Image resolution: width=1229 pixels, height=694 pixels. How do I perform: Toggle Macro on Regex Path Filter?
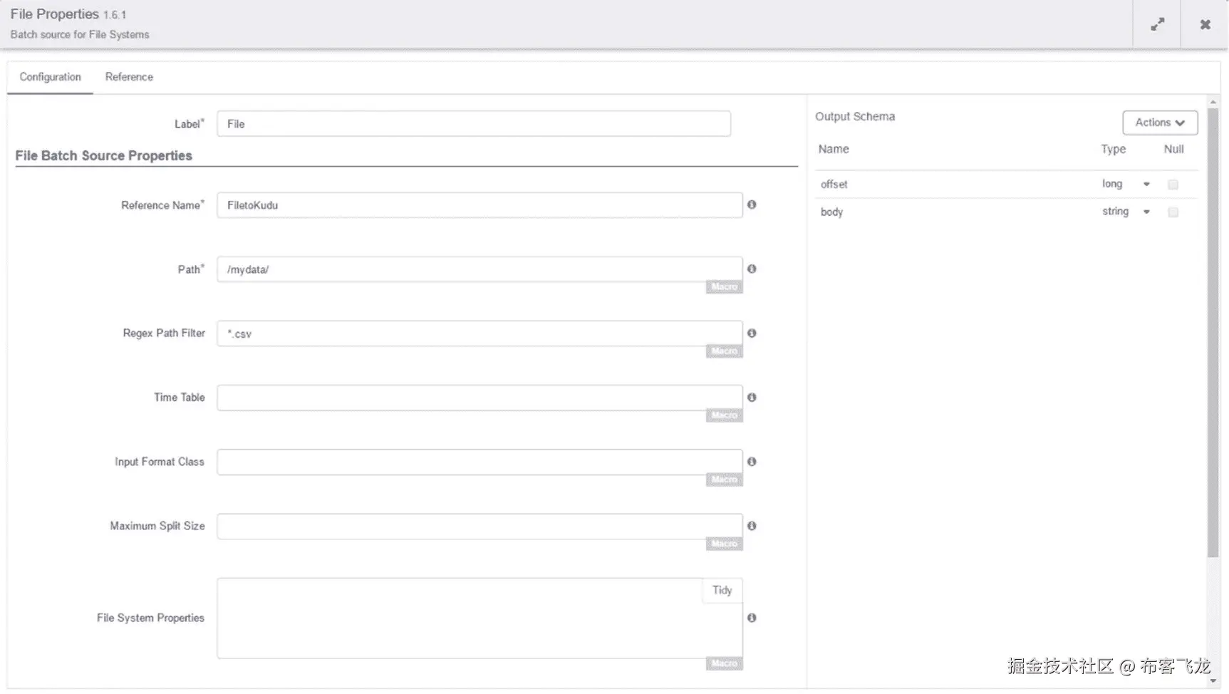click(x=724, y=351)
